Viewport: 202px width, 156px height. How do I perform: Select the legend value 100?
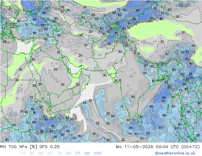[97, 153]
